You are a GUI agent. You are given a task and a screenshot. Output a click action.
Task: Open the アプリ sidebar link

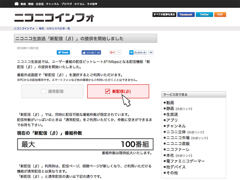point(172,120)
